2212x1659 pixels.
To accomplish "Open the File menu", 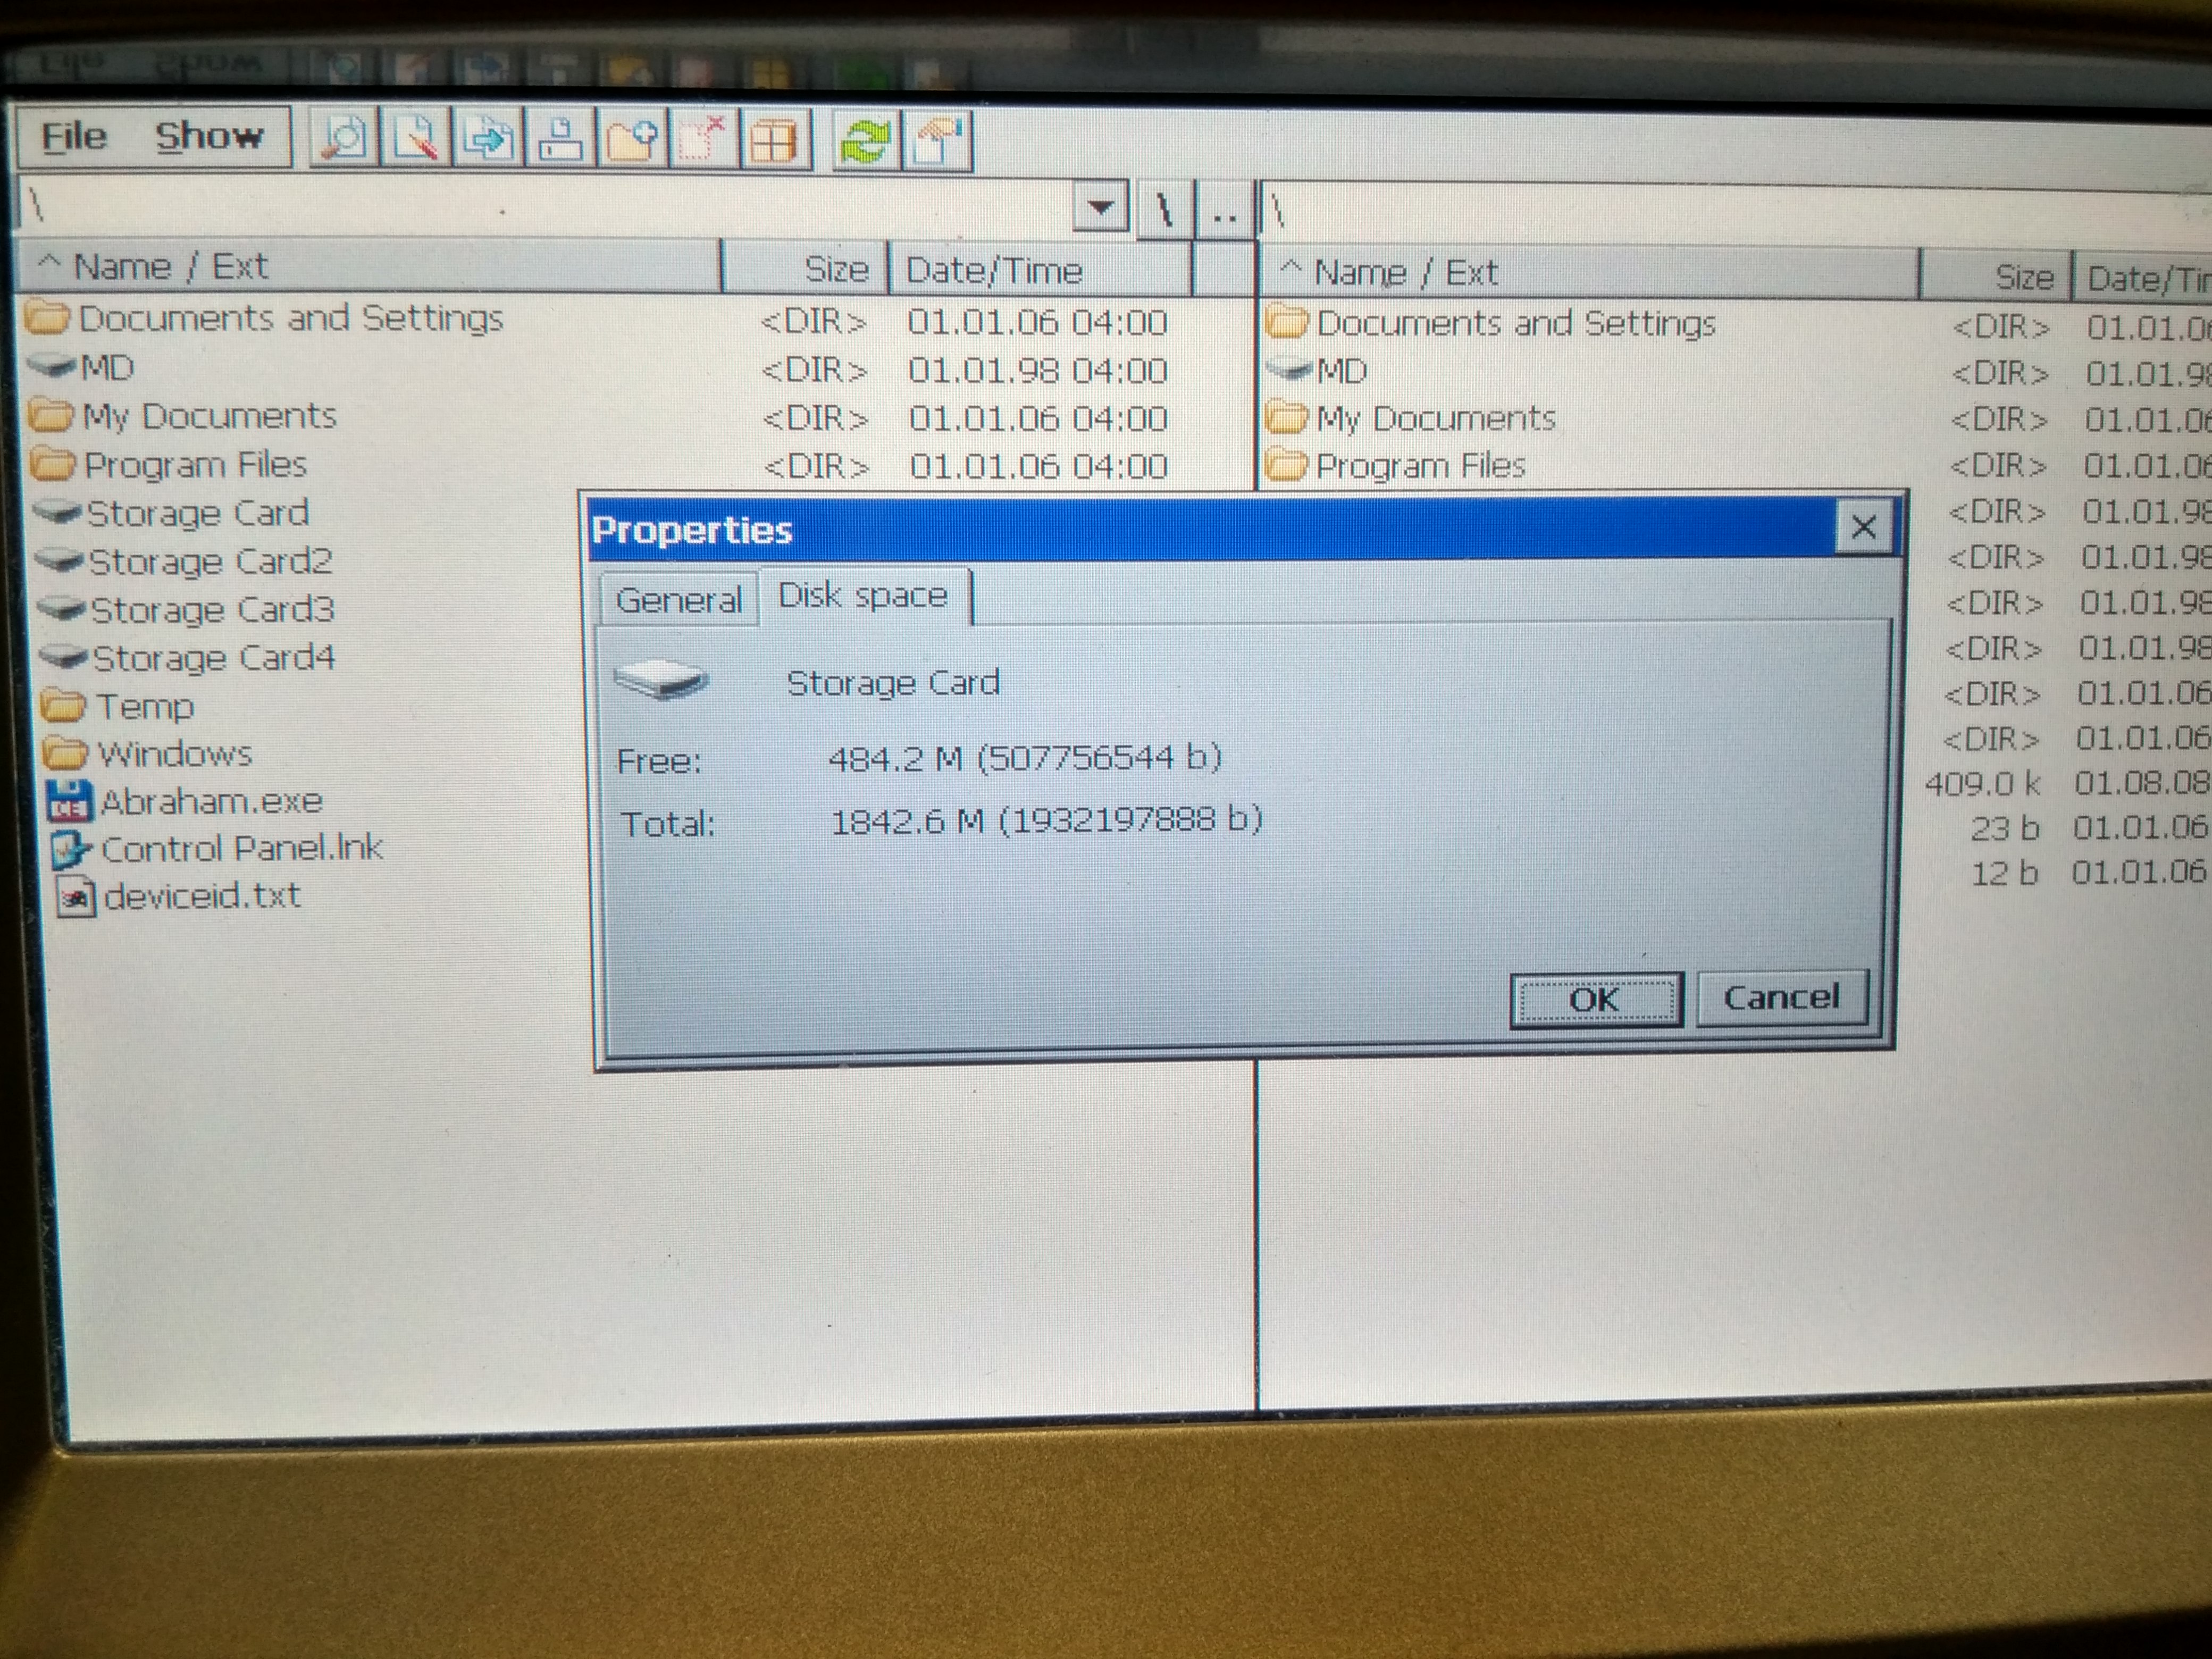I will (73, 136).
